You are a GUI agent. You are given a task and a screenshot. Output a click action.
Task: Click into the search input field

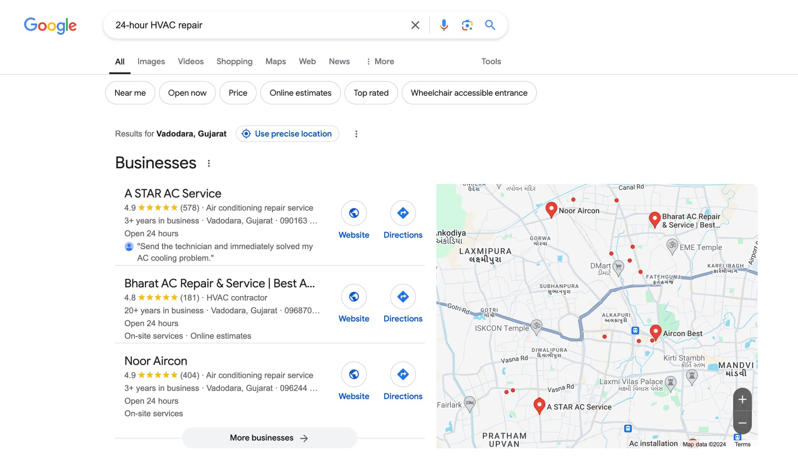(x=258, y=25)
